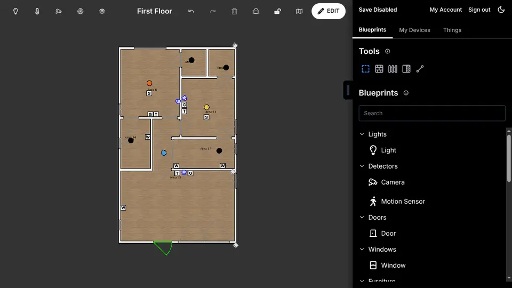Viewport: 512px width, 288px height.
Task: Click the side panel collapse handle
Action: (348, 90)
